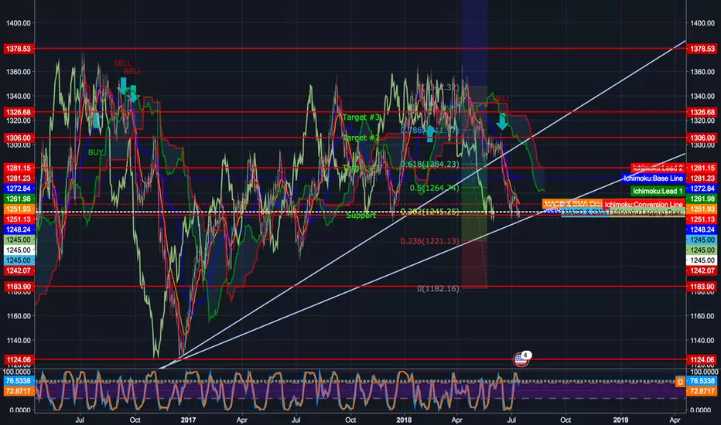
Task: Select the Ichimoku:Base Line indicator label
Action: (653, 178)
